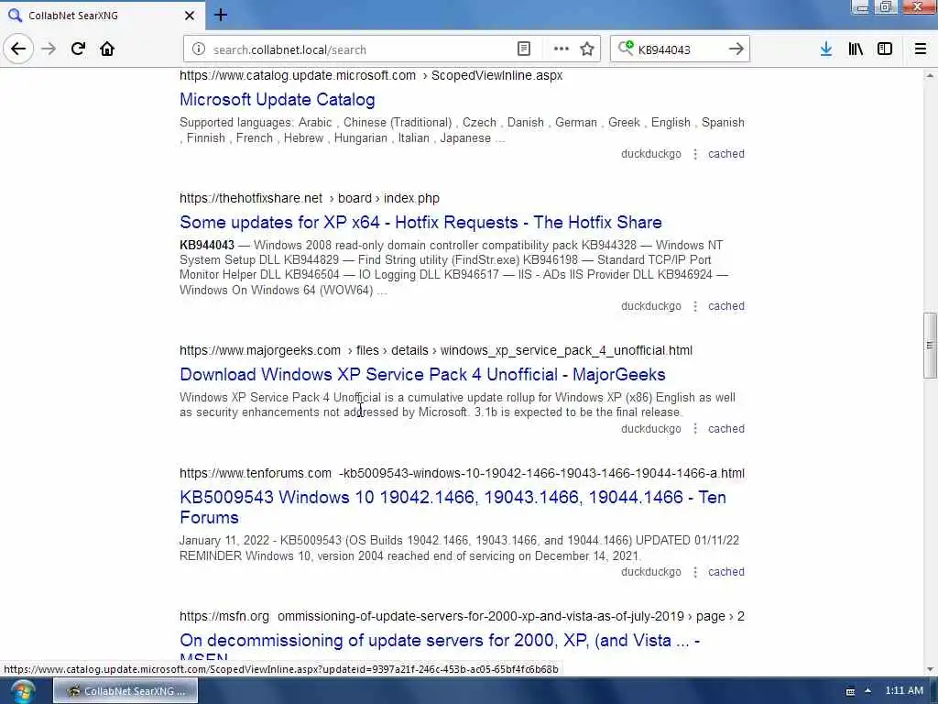
Task: Expand options dots for Ten Forums result
Action: (x=694, y=572)
